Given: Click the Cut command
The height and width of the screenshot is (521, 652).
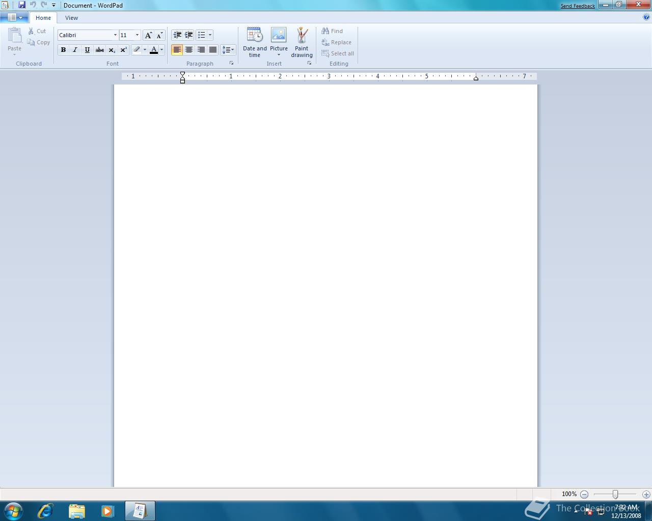Looking at the screenshot, I should coord(37,31).
